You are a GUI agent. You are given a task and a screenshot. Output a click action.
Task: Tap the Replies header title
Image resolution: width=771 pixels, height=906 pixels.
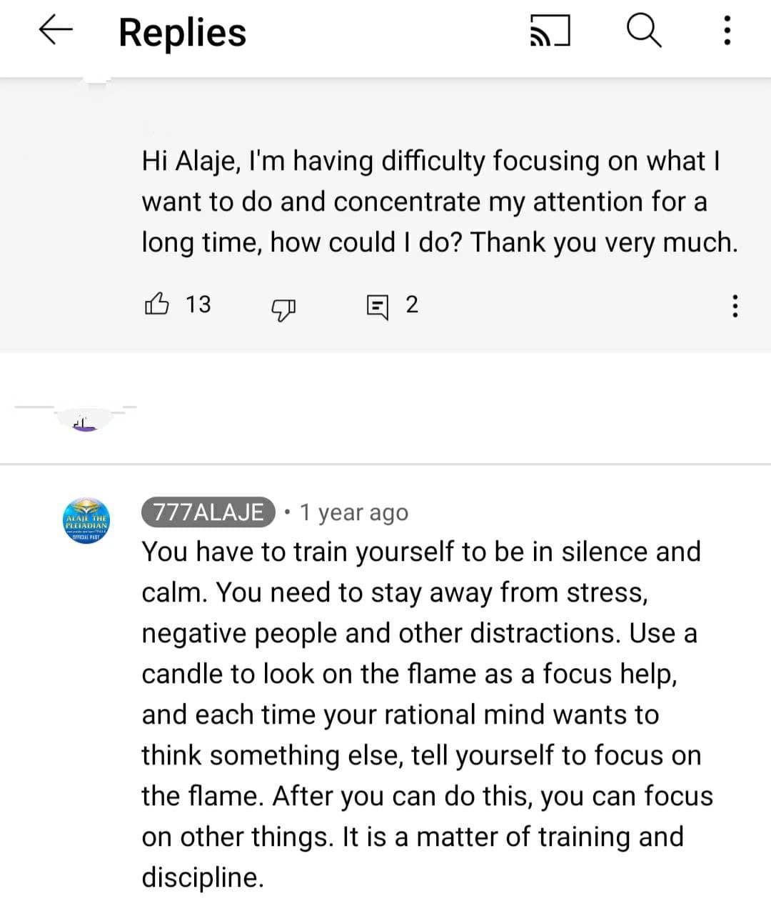(183, 32)
